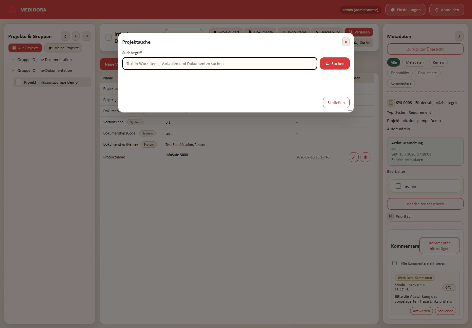Viewport: 472px width, 328px height.
Task: Toggle the admin Bearbeiter checkbox
Action: (398, 186)
